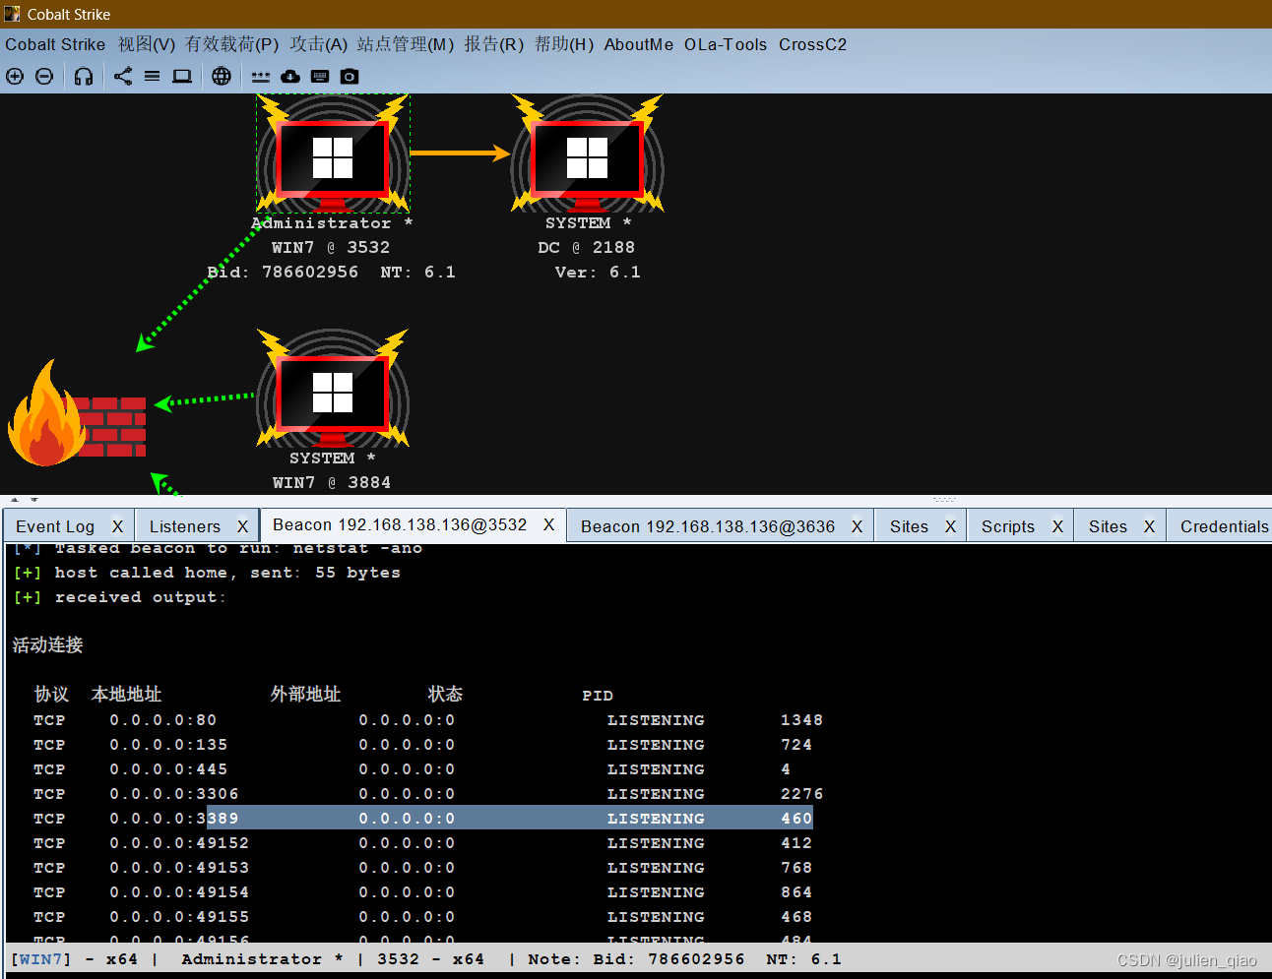View keystrokes using the keyboard toolbar icon
1272x979 pixels.
[320, 76]
